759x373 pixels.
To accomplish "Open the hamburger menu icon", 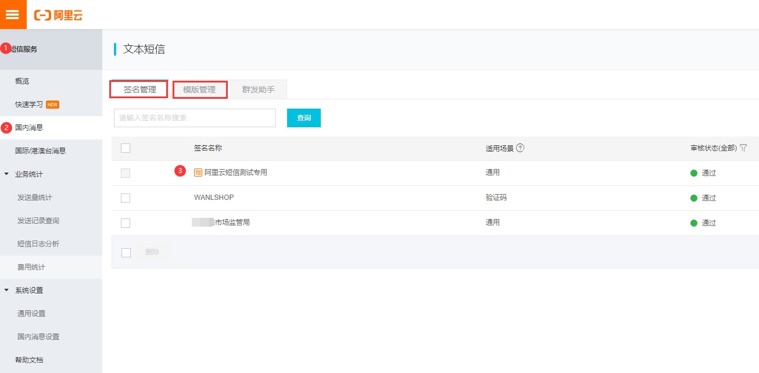I will point(13,15).
